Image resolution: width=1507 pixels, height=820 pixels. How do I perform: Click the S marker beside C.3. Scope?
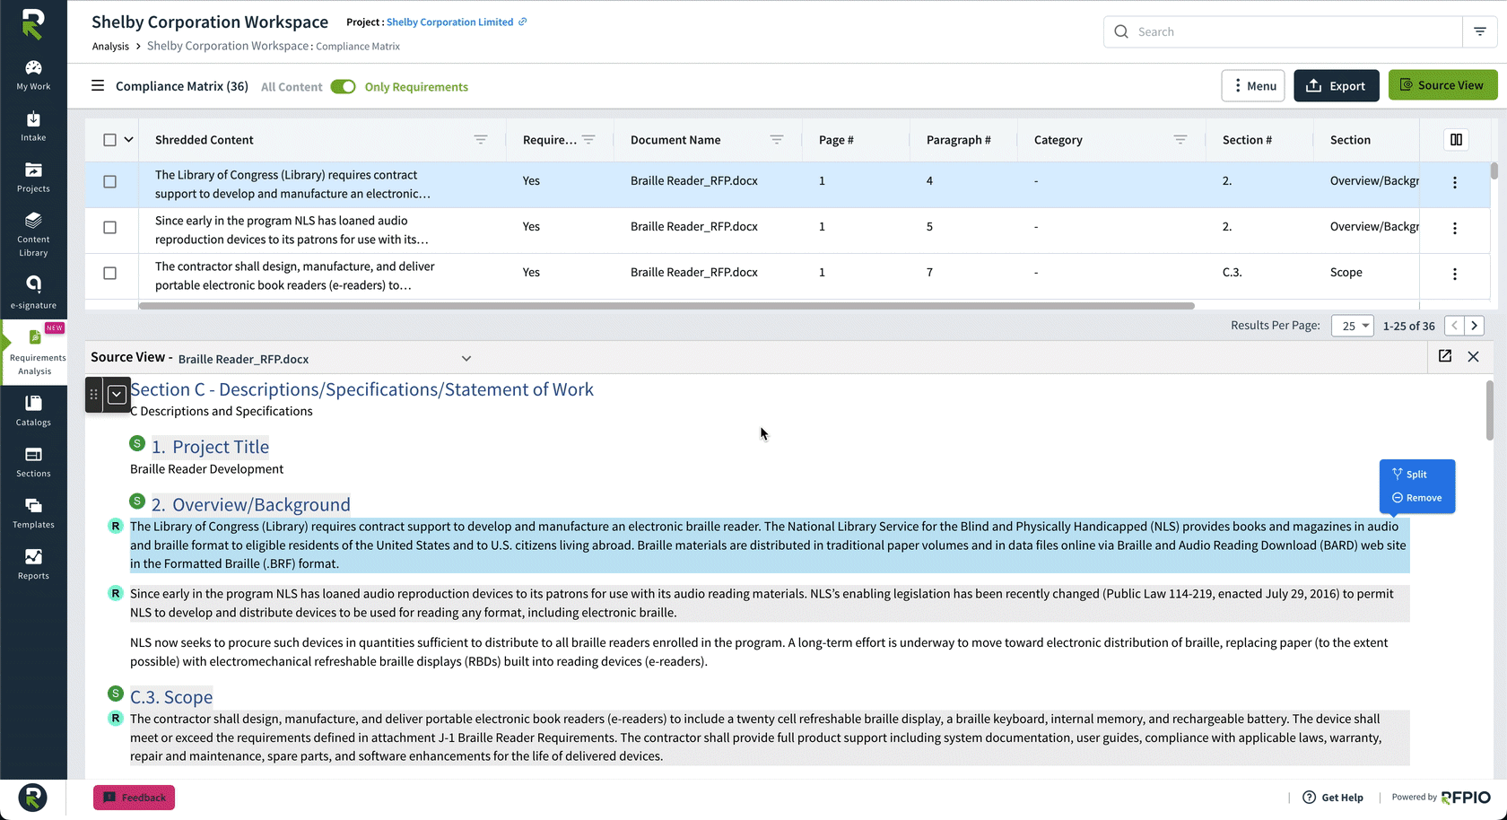116,694
